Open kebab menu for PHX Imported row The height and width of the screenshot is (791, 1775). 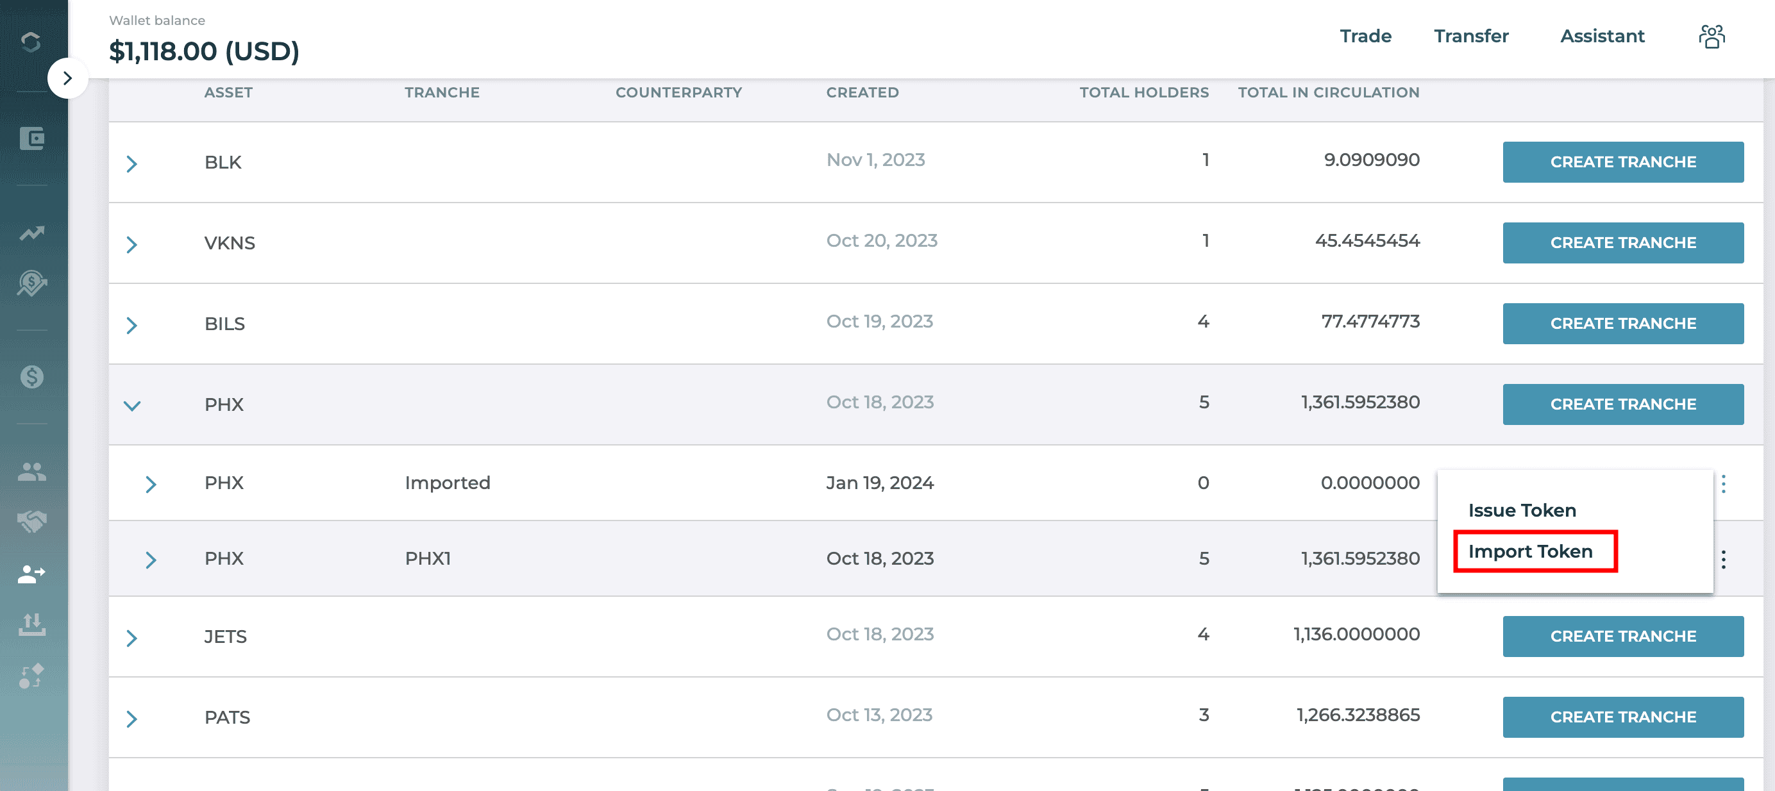pyautogui.click(x=1723, y=484)
